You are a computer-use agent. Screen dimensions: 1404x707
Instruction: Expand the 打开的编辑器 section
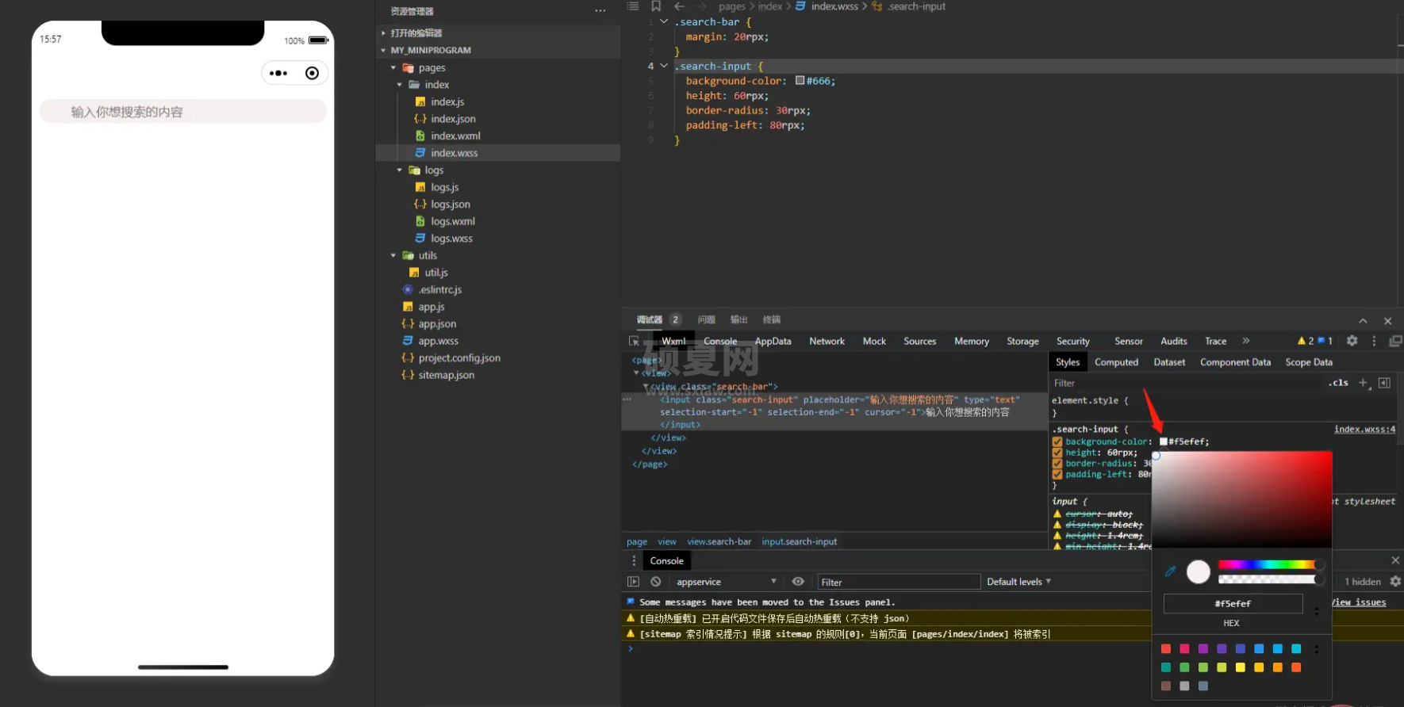point(384,33)
